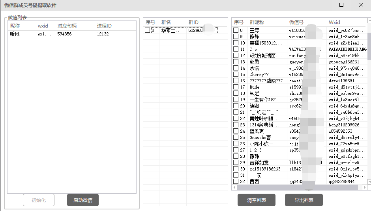The width and height of the screenshot is (371, 211).
Task: Click member name zd15139186263
Action: [265, 169]
